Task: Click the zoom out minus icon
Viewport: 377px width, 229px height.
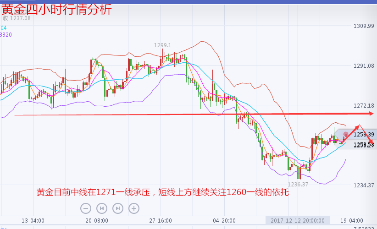Action: point(86,208)
